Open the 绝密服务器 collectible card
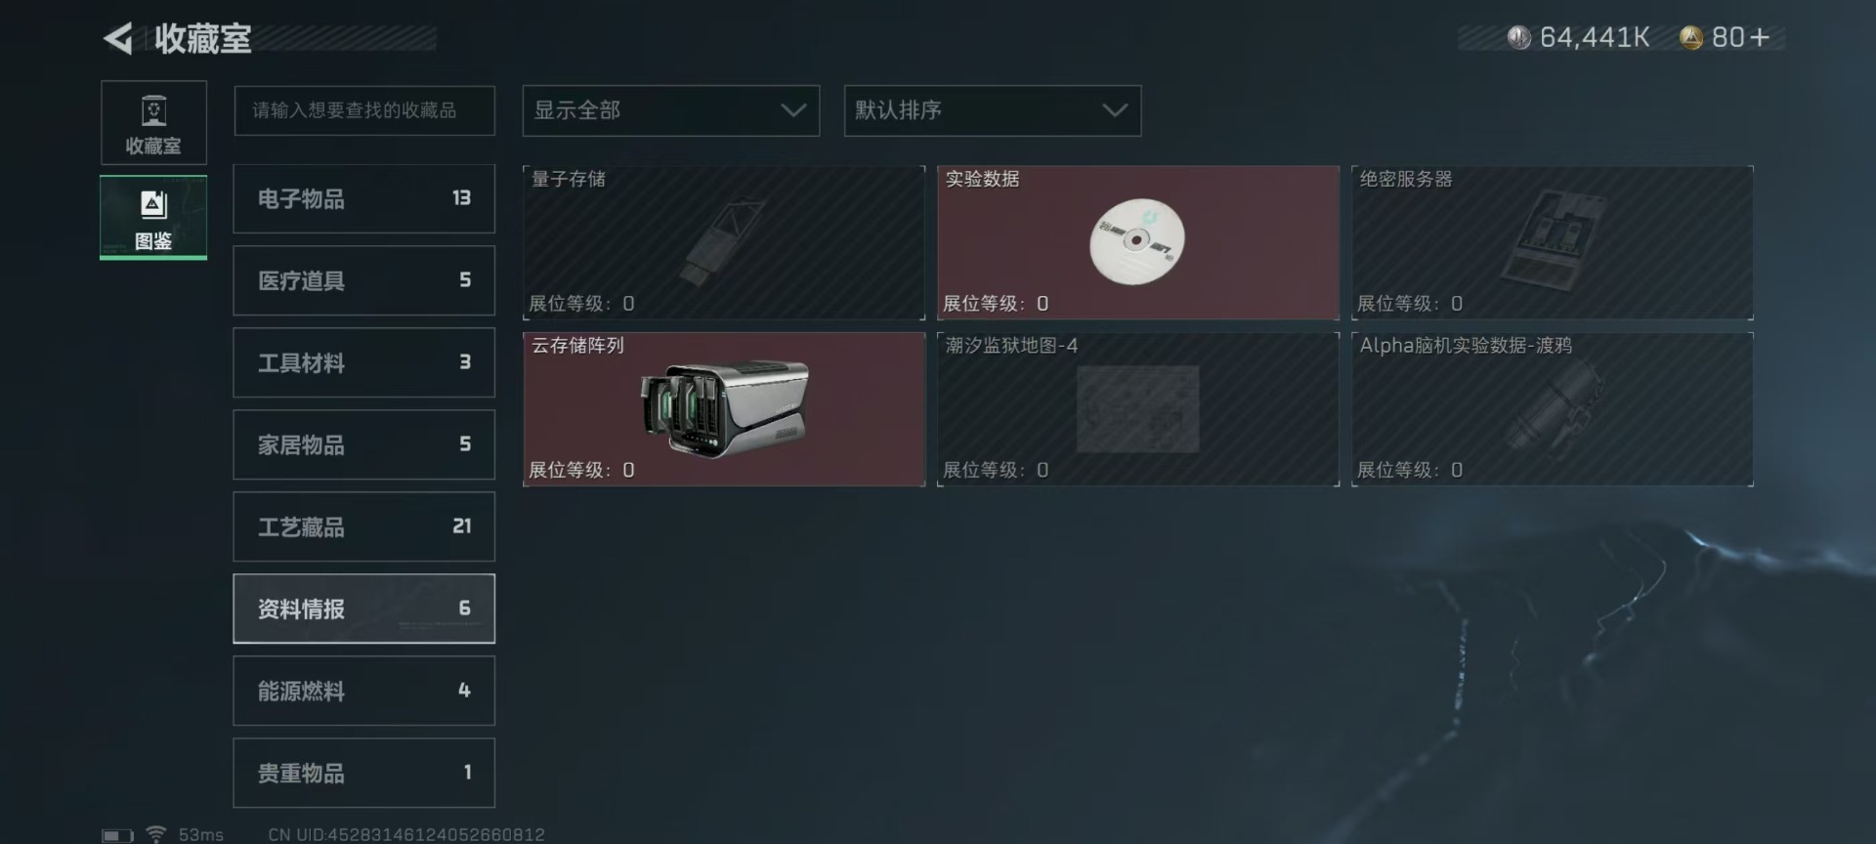Viewport: 1876px width, 844px height. [1553, 242]
